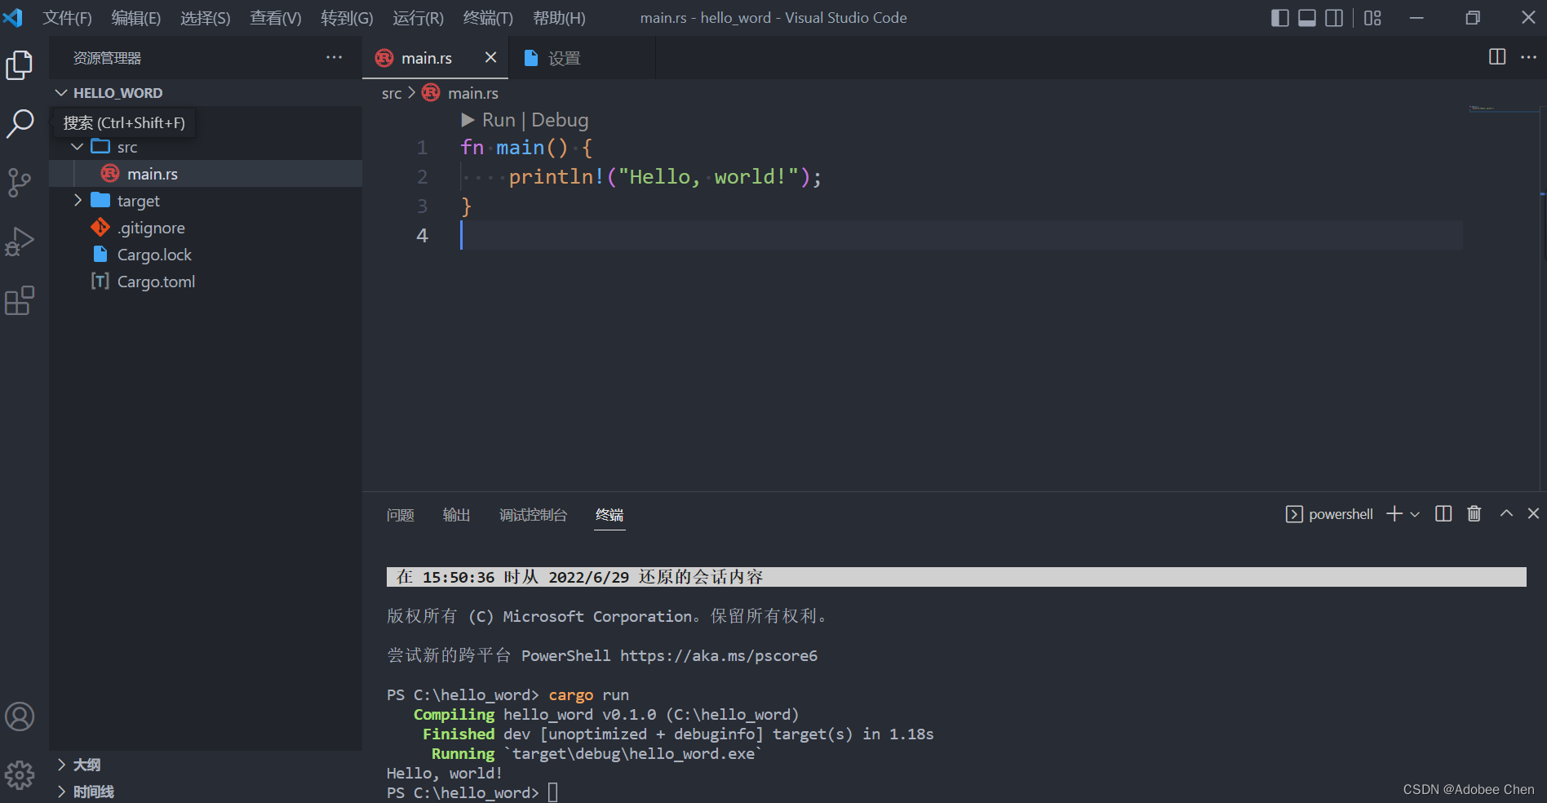Screen dimensions: 1547x803
Task: Toggle the primary sidebar visibility
Action: point(1279,17)
